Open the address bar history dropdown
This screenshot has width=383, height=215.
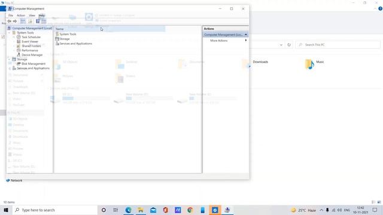(x=281, y=45)
